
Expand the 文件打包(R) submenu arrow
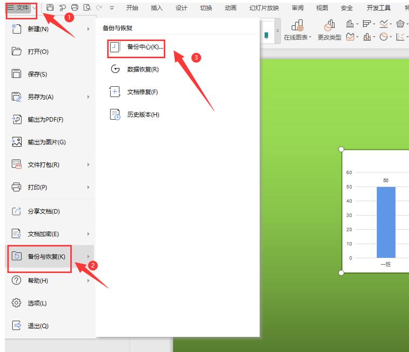click(88, 164)
